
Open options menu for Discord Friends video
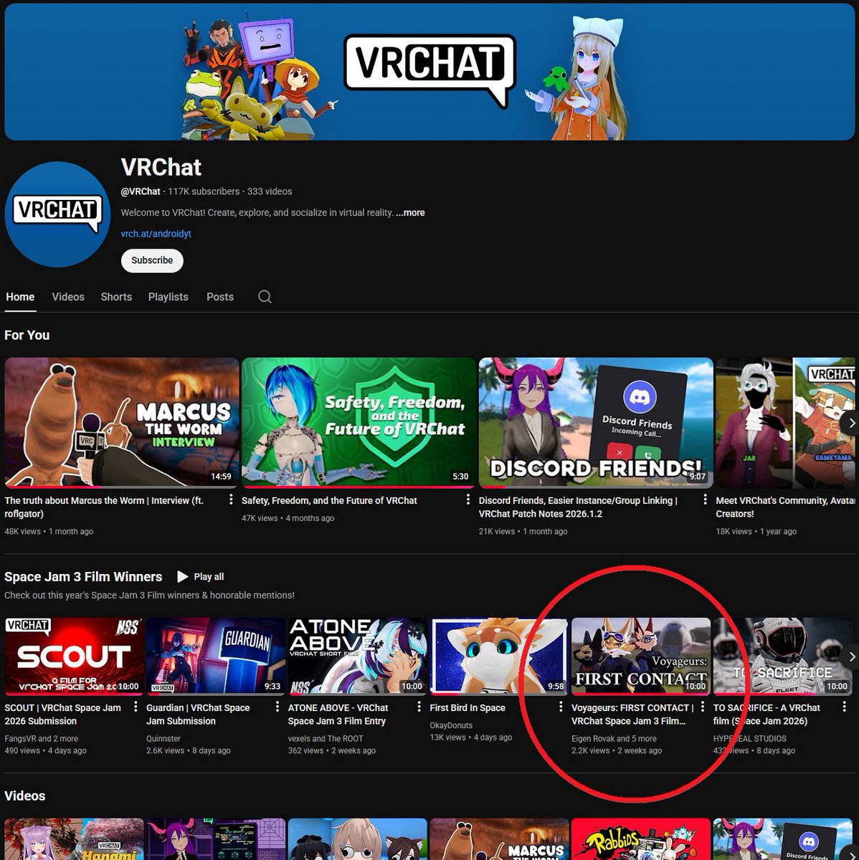pos(705,500)
